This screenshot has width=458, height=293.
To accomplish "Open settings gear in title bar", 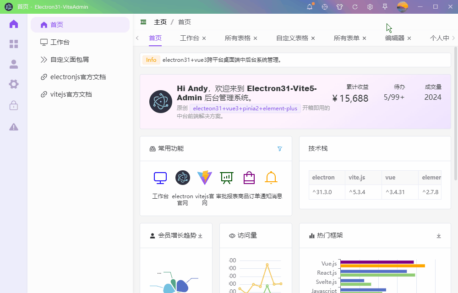I will [370, 7].
